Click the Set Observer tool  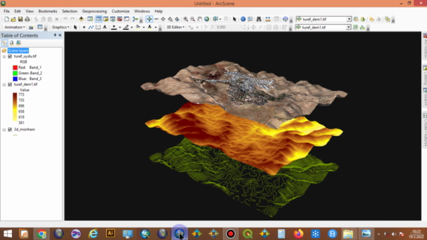pos(177,19)
